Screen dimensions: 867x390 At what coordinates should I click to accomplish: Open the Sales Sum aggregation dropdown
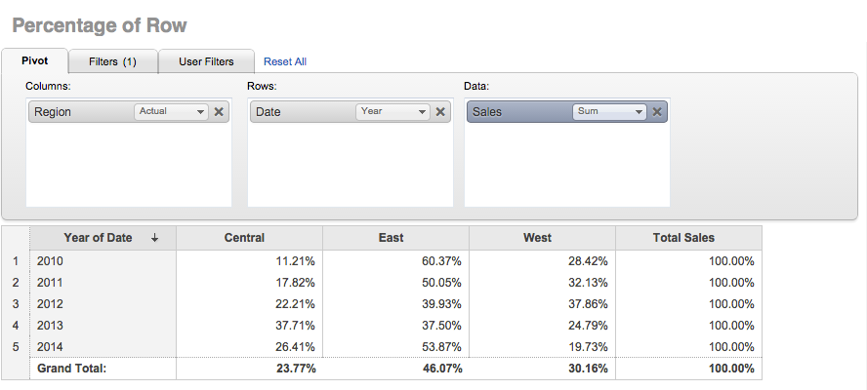click(x=609, y=112)
